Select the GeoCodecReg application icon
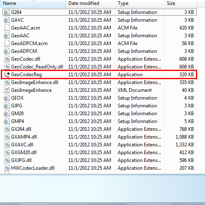This screenshot has height=205, width=205. click(x=7, y=75)
